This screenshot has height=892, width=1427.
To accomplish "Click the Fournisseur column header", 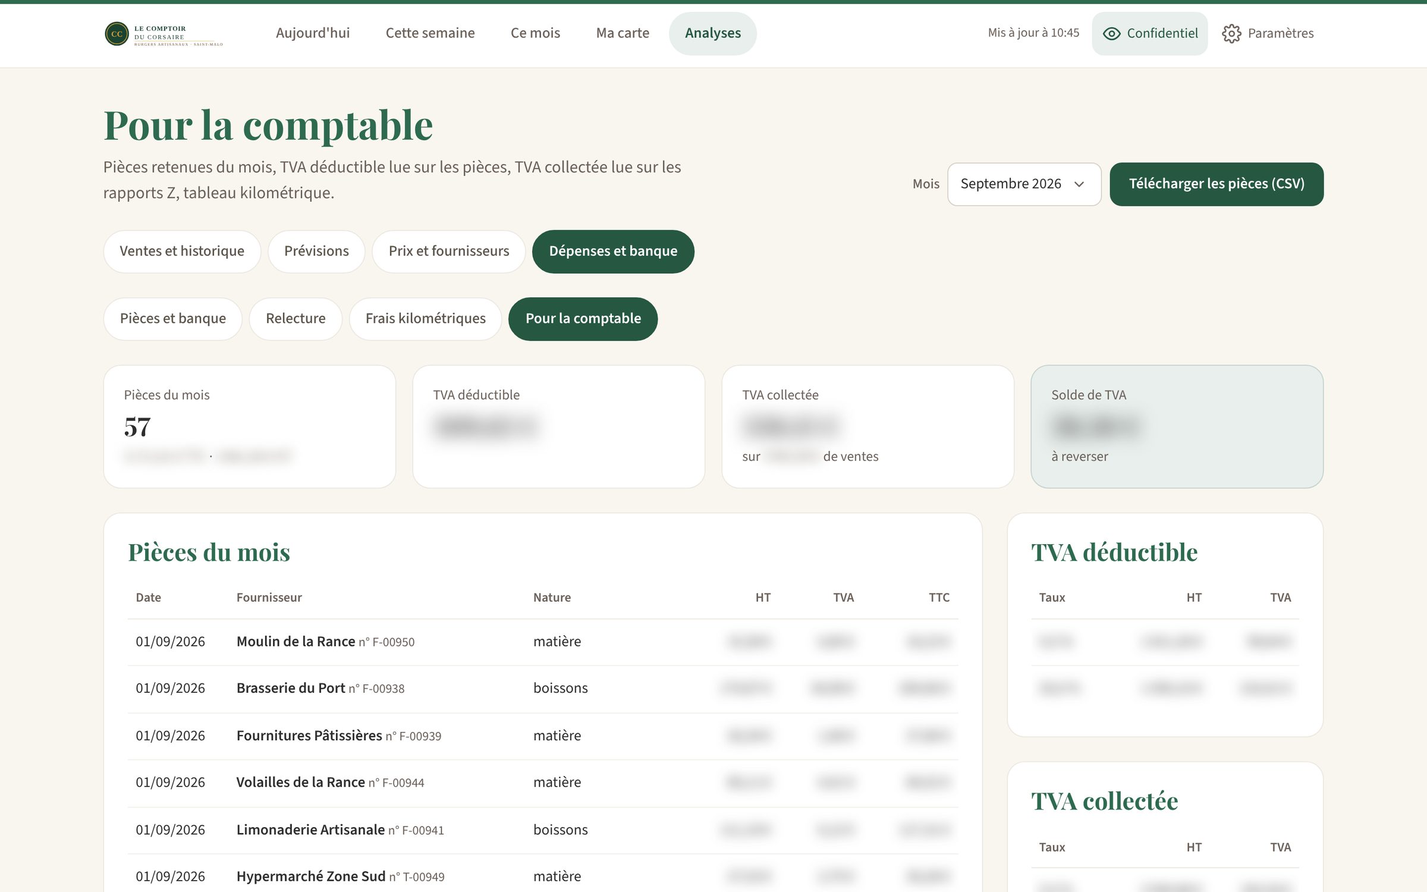I will pyautogui.click(x=269, y=597).
